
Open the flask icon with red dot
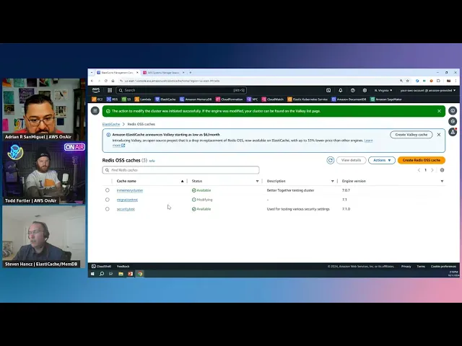453,132
